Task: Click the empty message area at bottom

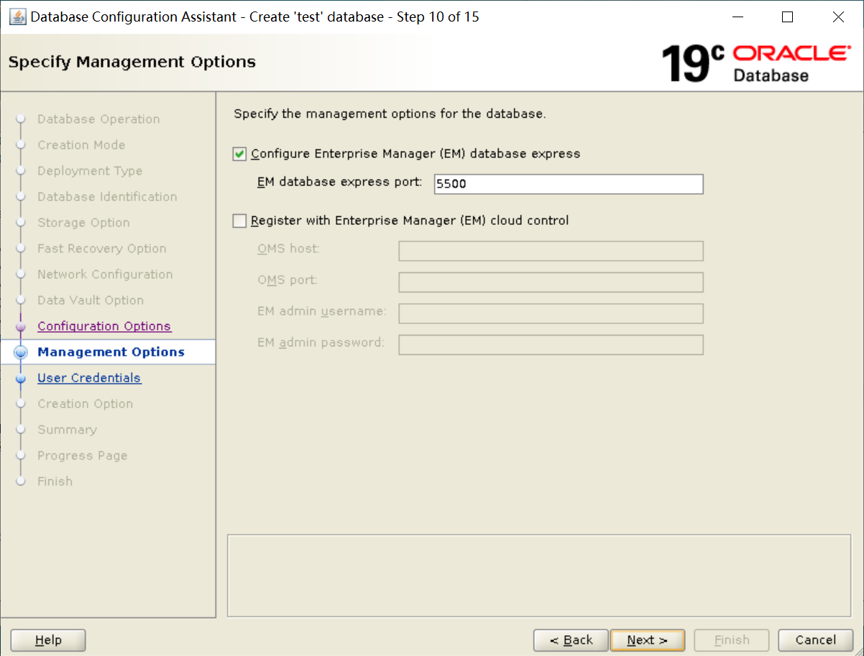Action: pos(539,576)
